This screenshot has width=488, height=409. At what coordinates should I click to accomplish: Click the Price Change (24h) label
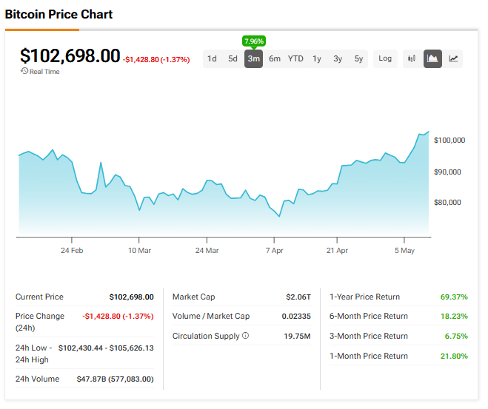[40, 322]
